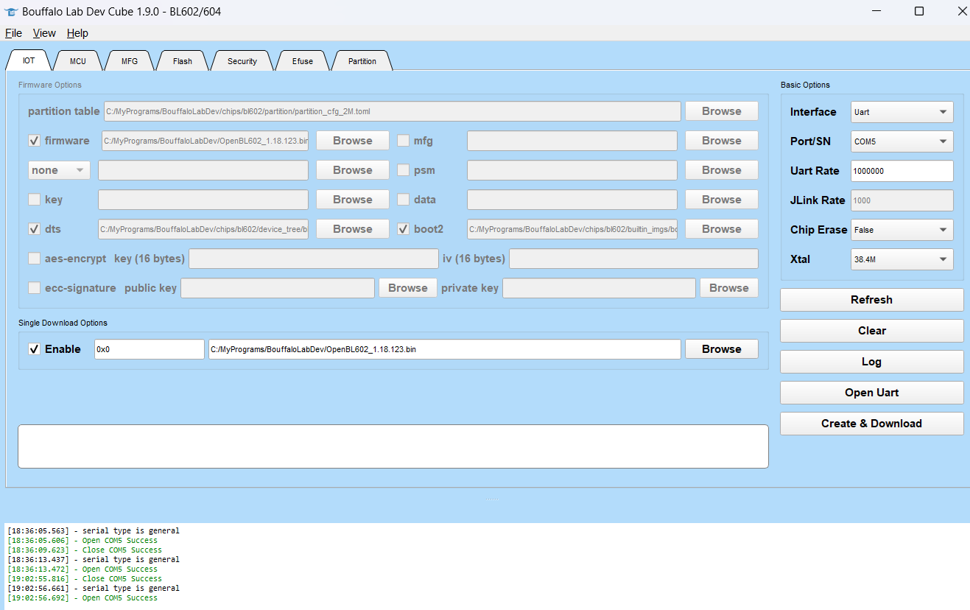Viewport: 970px width, 610px height.
Task: Click the Clear button
Action: click(x=872, y=331)
